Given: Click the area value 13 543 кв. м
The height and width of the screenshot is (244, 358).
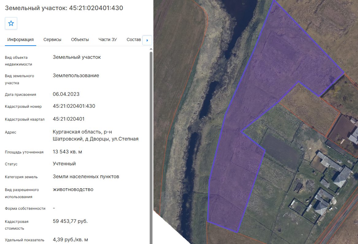Looking at the screenshot, I should [67, 152].
